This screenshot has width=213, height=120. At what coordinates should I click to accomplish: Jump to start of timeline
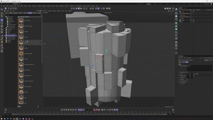pyautogui.click(x=62, y=110)
